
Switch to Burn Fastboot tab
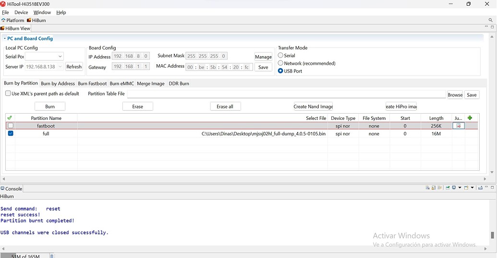[x=92, y=83]
